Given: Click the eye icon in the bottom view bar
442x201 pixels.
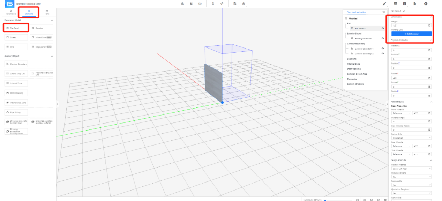Looking at the screenshot, I should [x=378, y=200].
